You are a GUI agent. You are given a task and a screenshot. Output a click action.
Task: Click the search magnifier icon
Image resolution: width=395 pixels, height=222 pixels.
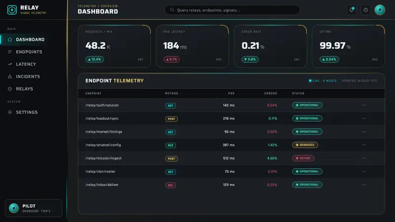(172, 10)
